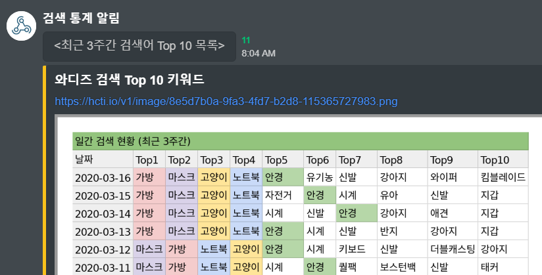
Task: Click the 2020-03-16 date cell
Action: point(103,177)
